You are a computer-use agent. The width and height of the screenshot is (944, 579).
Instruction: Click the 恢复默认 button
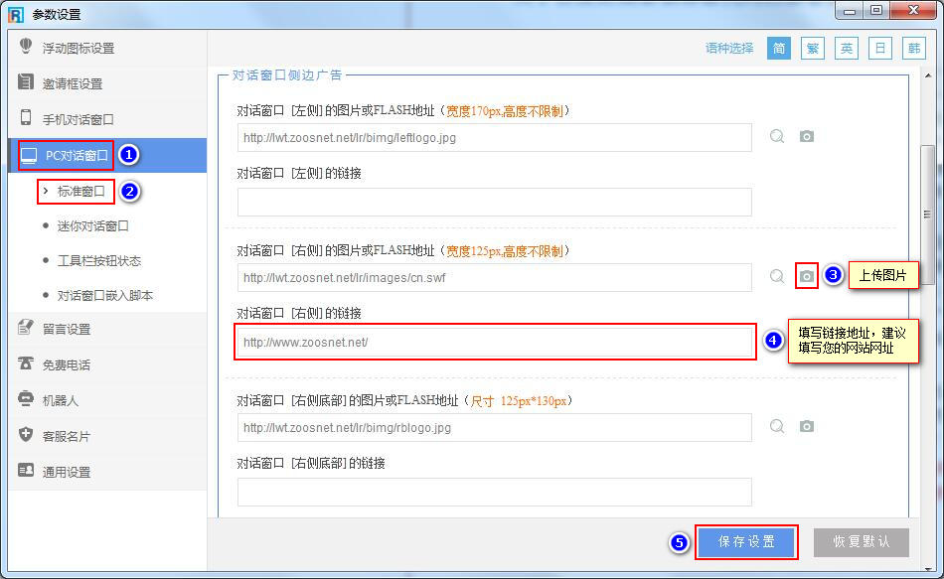(861, 542)
